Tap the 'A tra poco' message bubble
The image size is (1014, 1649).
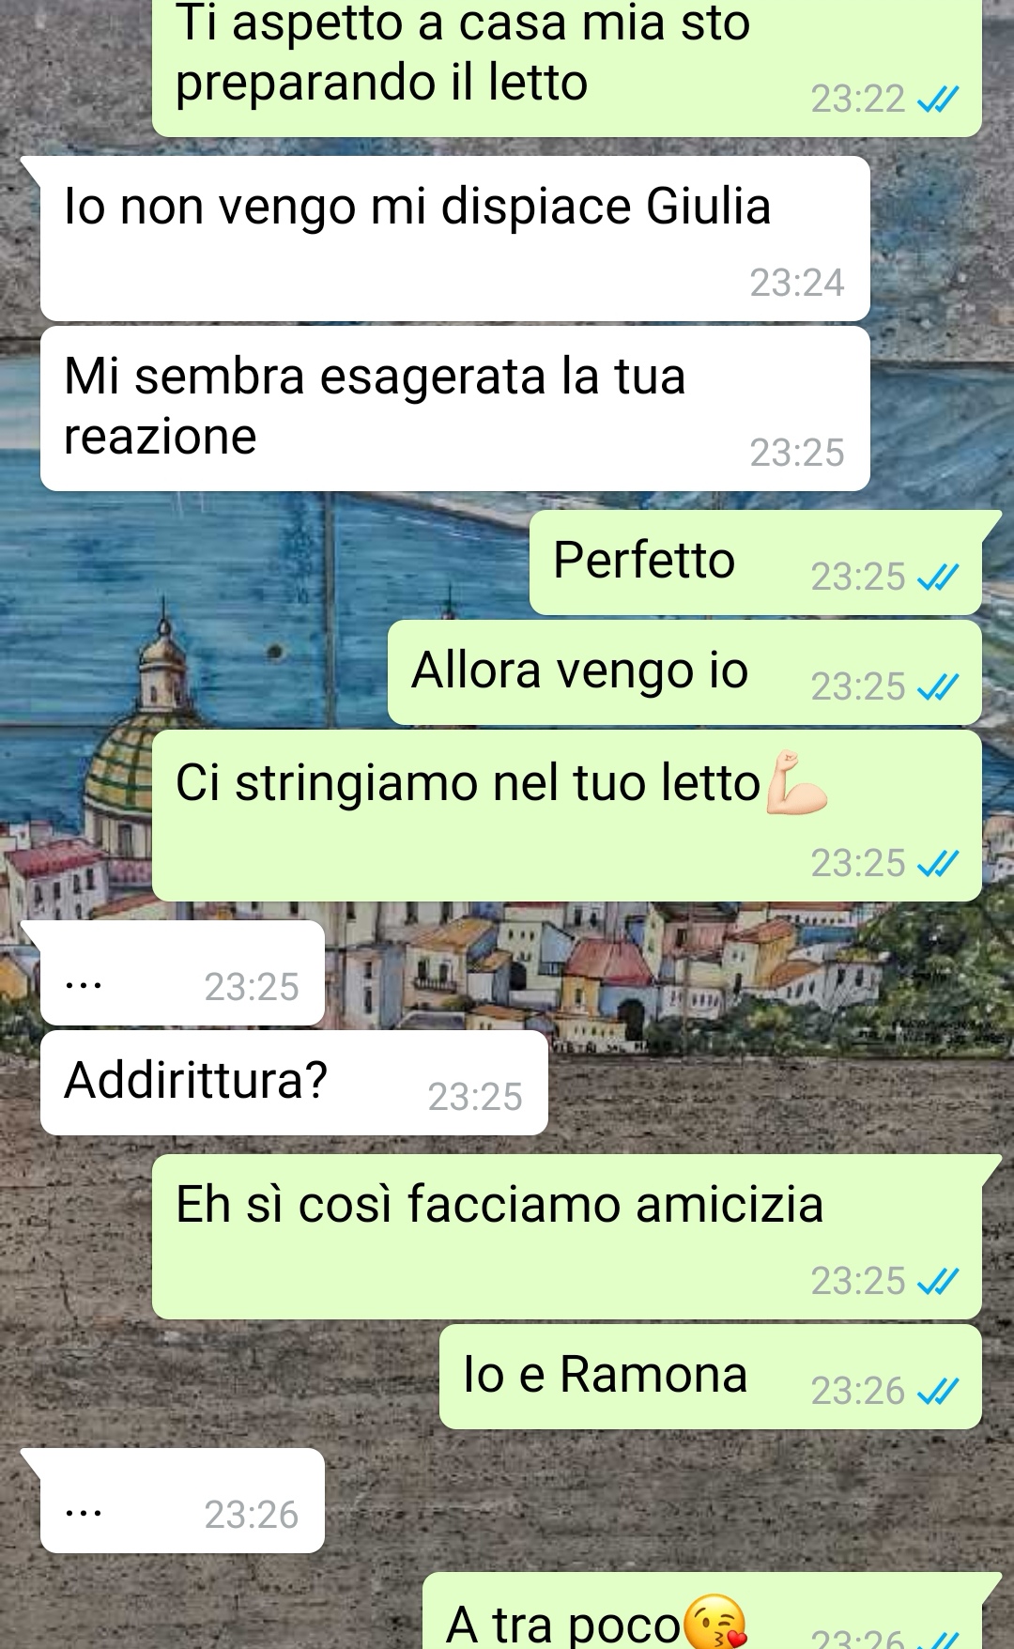point(702,1611)
